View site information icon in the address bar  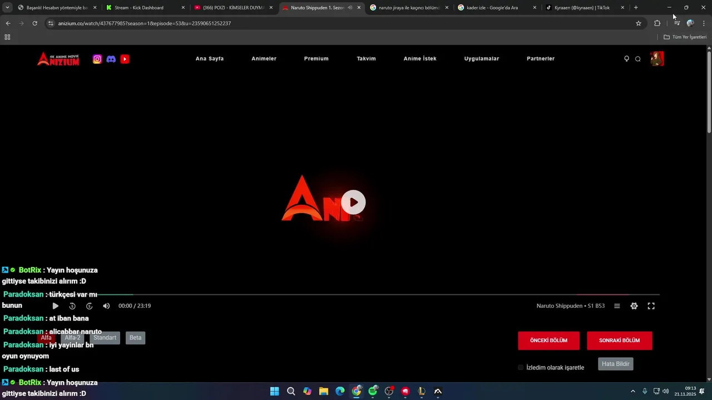[x=51, y=23]
